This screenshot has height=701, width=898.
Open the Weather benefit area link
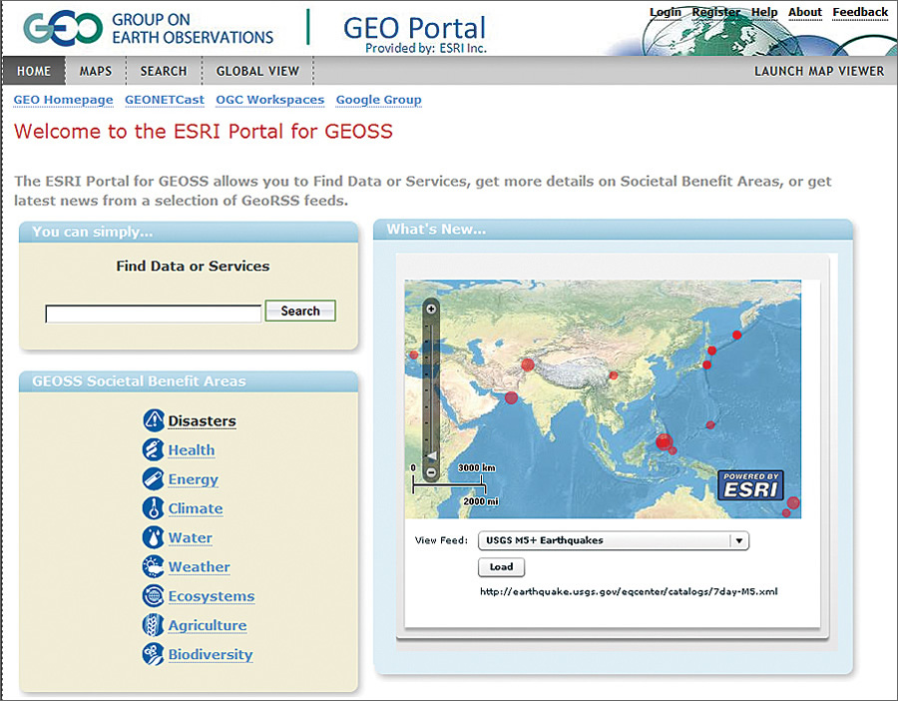[199, 567]
